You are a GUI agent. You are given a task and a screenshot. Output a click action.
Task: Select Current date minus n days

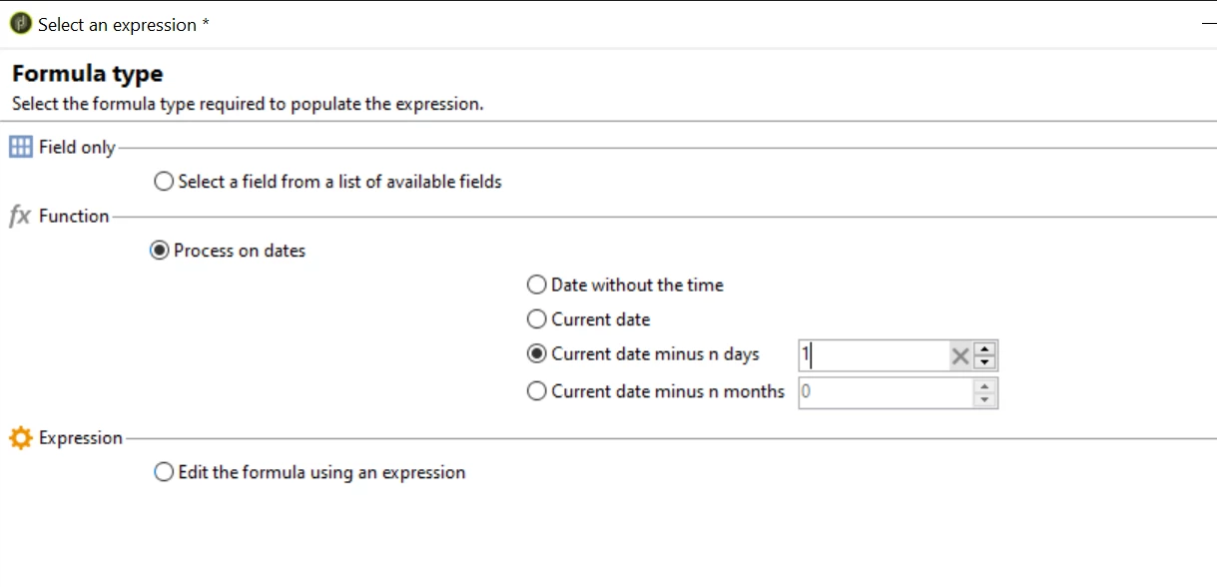click(x=537, y=353)
